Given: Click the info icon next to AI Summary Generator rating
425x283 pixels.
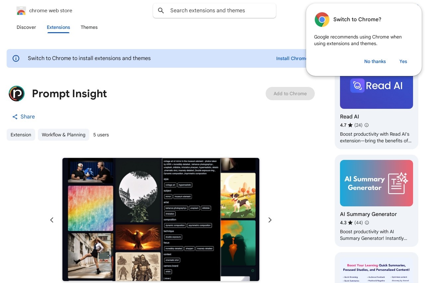Looking at the screenshot, I should coord(367,223).
